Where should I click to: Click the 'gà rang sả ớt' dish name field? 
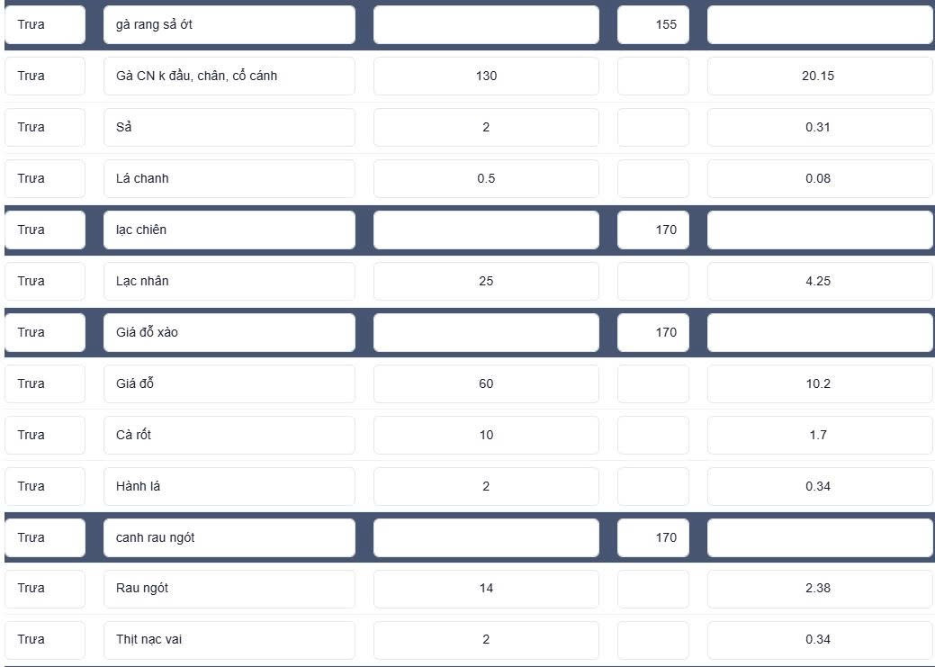tap(229, 24)
